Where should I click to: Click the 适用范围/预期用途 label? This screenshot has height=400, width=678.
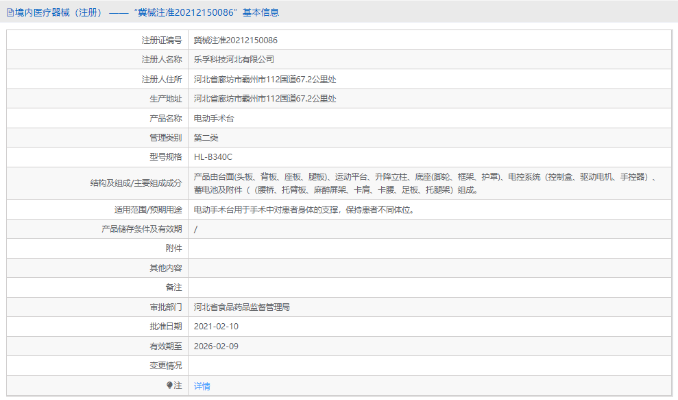(x=148, y=210)
